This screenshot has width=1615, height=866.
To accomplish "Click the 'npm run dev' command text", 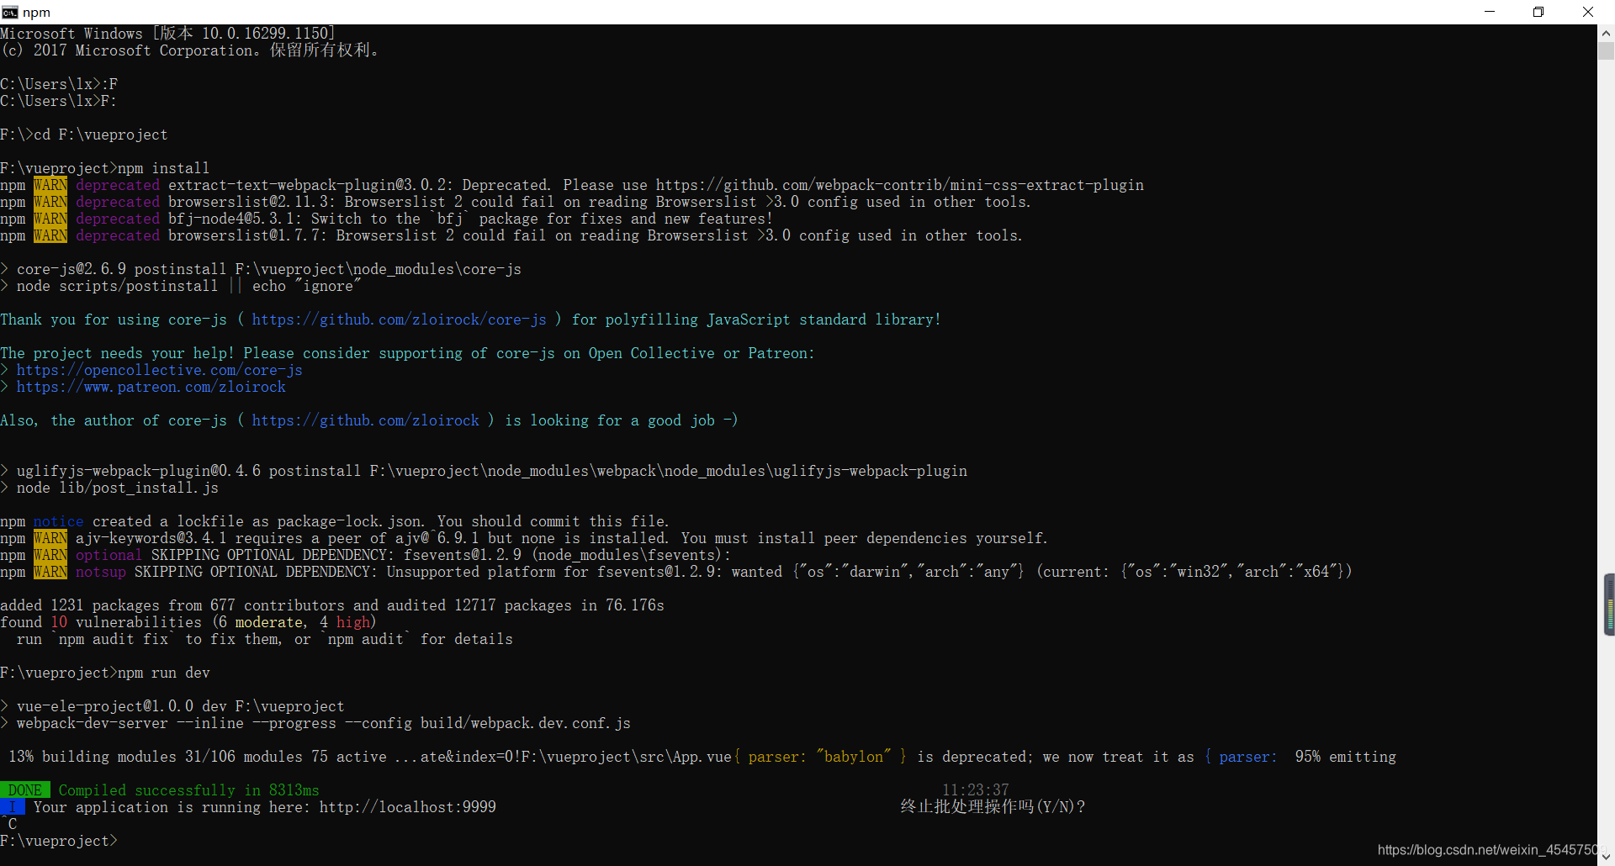I will [x=164, y=673].
